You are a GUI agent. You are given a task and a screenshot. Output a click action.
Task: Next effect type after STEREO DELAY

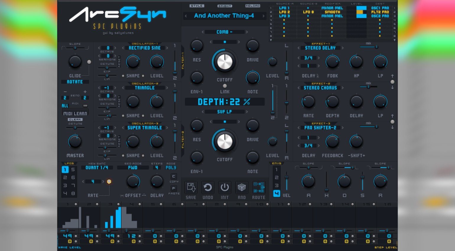(x=342, y=48)
